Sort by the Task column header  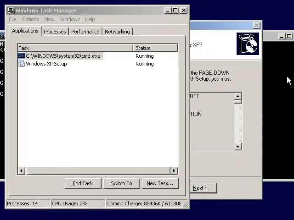click(x=75, y=48)
